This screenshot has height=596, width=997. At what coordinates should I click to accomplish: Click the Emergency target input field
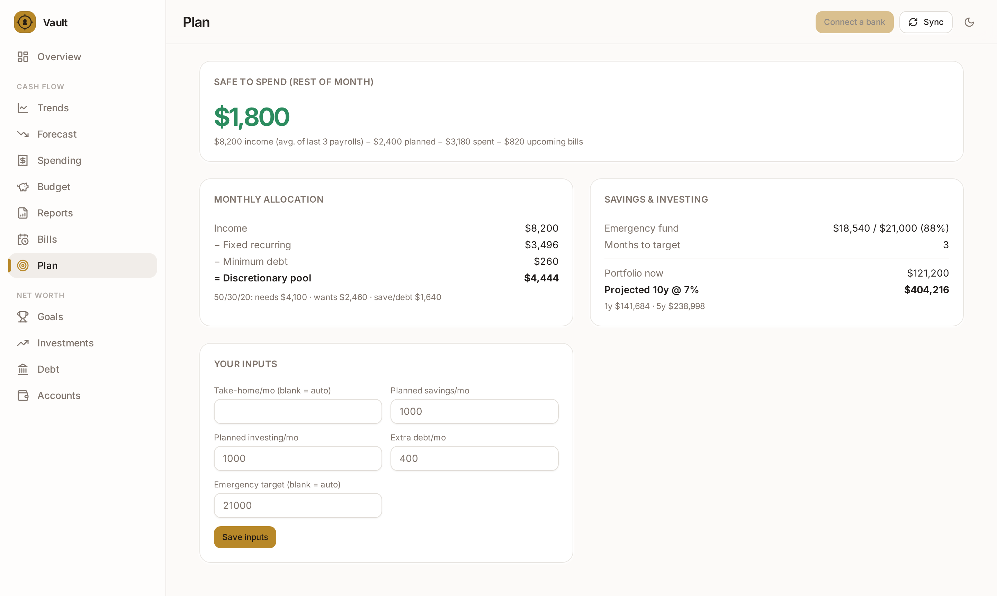pos(298,505)
